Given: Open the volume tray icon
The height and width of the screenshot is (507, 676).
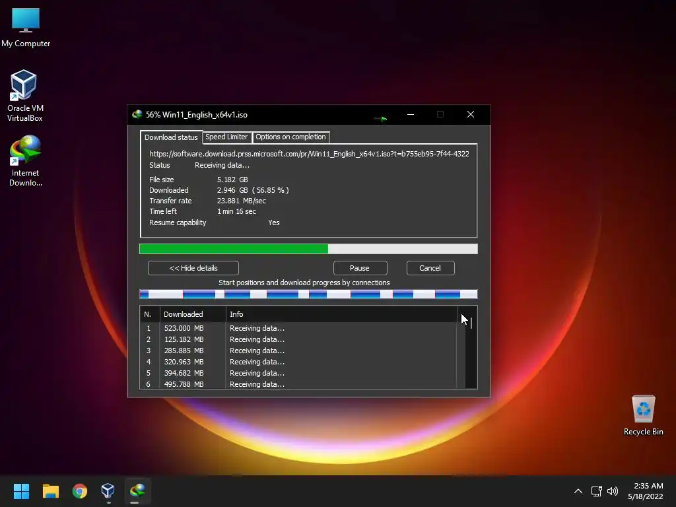Looking at the screenshot, I should tap(613, 491).
